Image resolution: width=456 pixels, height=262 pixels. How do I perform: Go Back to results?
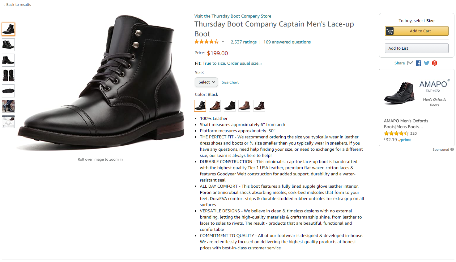point(19,5)
